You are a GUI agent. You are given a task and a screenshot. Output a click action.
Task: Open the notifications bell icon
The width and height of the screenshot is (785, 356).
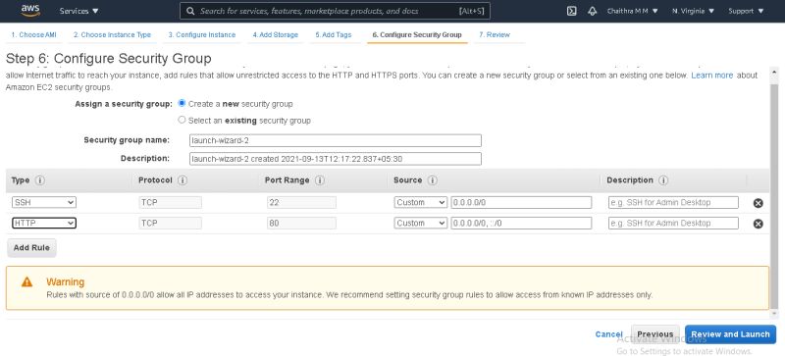click(x=593, y=11)
